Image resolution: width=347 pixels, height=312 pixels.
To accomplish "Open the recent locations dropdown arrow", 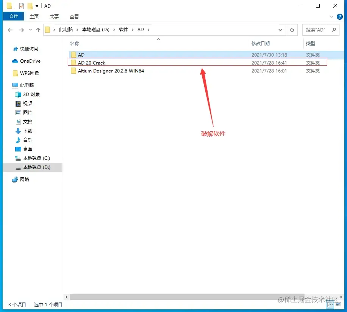I will tap(30, 30).
